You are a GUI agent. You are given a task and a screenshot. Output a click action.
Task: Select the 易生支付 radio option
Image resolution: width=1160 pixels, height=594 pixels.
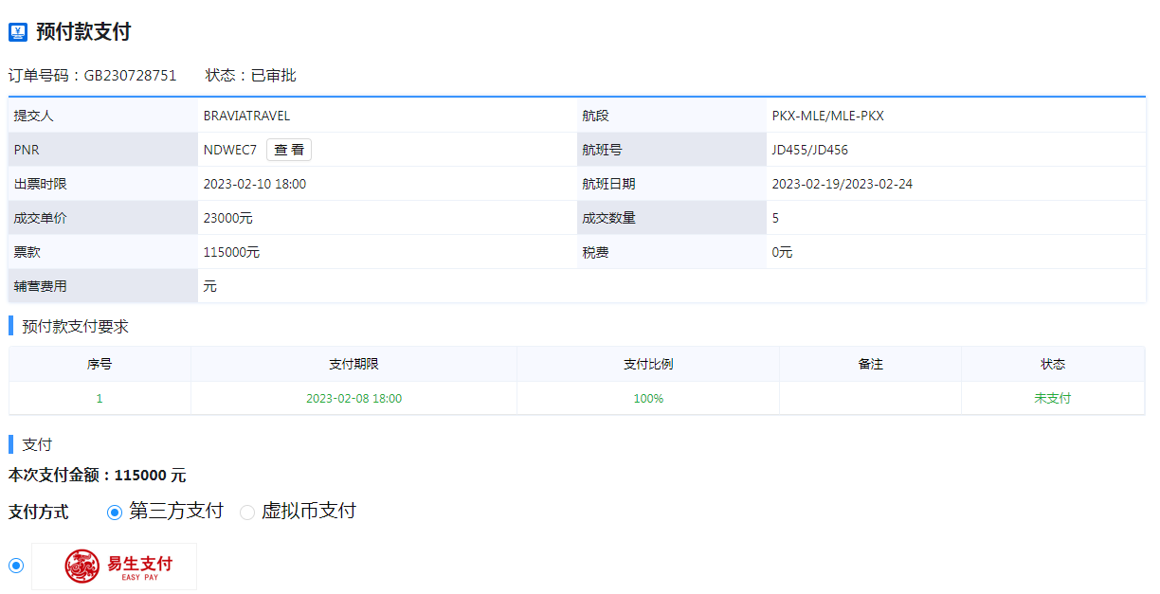16,566
